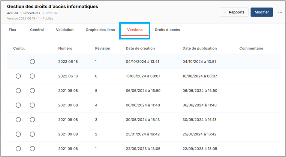Navigate to Accueil breadcrumb link

click(12, 13)
